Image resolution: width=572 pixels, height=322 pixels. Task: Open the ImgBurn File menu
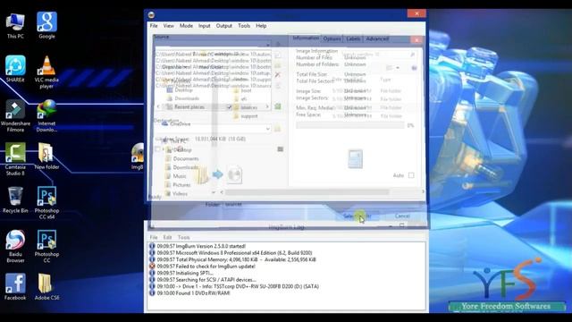pos(154,26)
